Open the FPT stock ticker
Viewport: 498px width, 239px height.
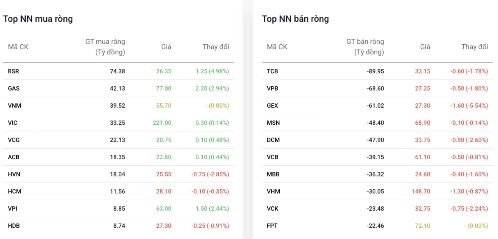(272, 225)
